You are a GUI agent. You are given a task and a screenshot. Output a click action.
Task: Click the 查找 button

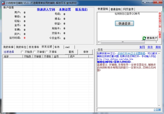pyautogui.click(x=71, y=52)
